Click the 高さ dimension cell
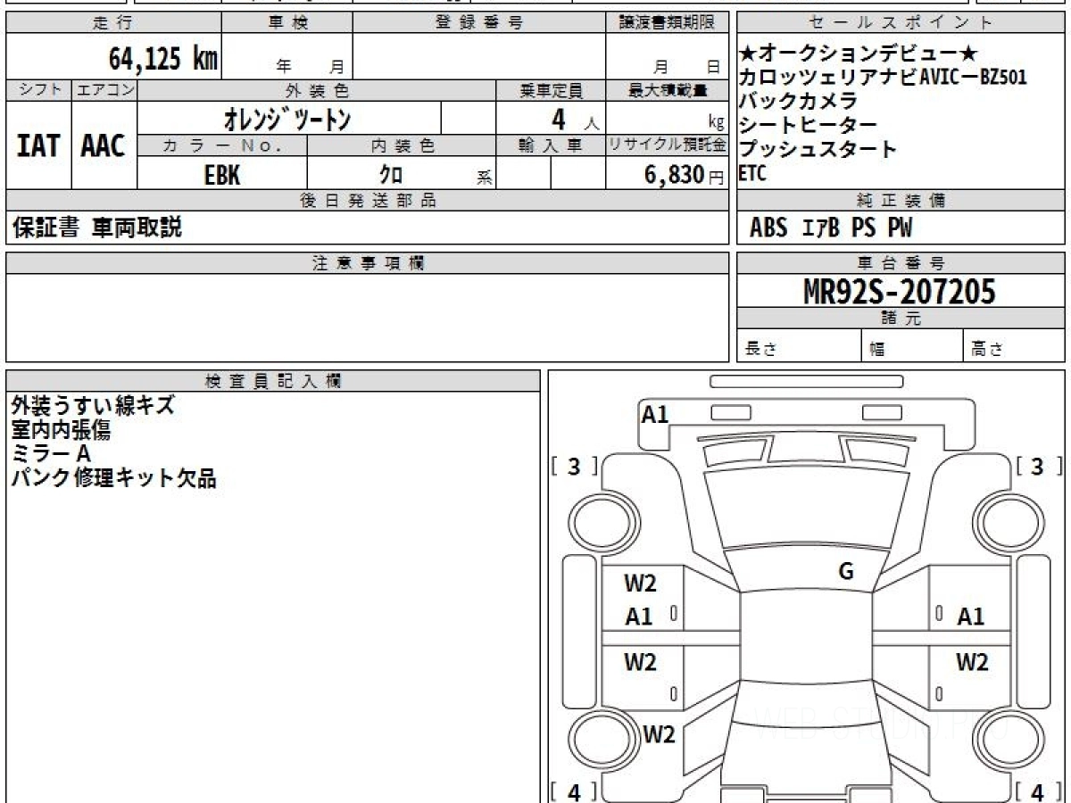Image resolution: width=1071 pixels, height=803 pixels. [1015, 345]
